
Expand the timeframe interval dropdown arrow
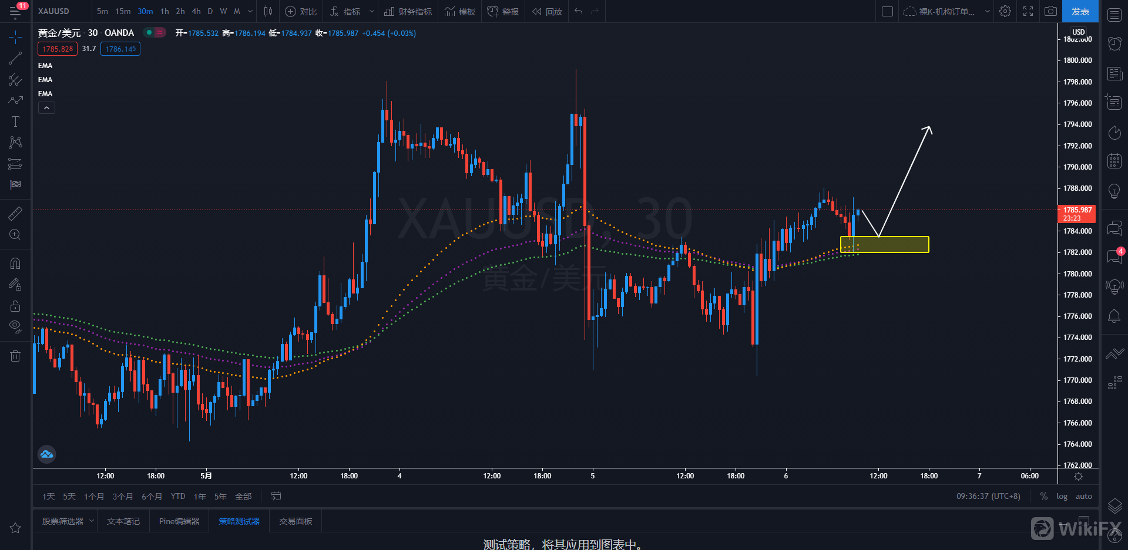250,11
